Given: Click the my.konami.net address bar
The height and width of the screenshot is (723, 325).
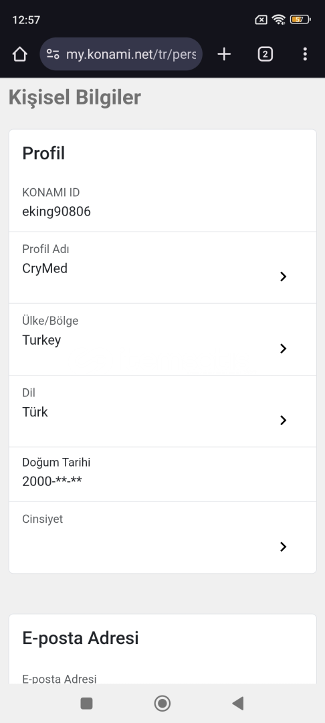Looking at the screenshot, I should pos(121,54).
